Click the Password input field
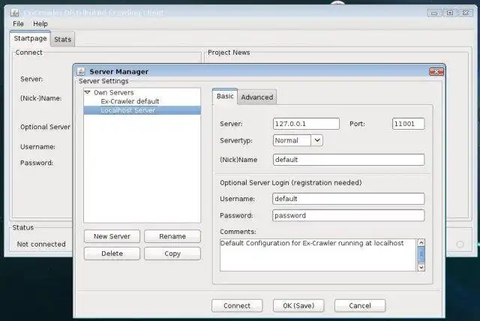The width and height of the screenshot is (480, 321). [348, 215]
